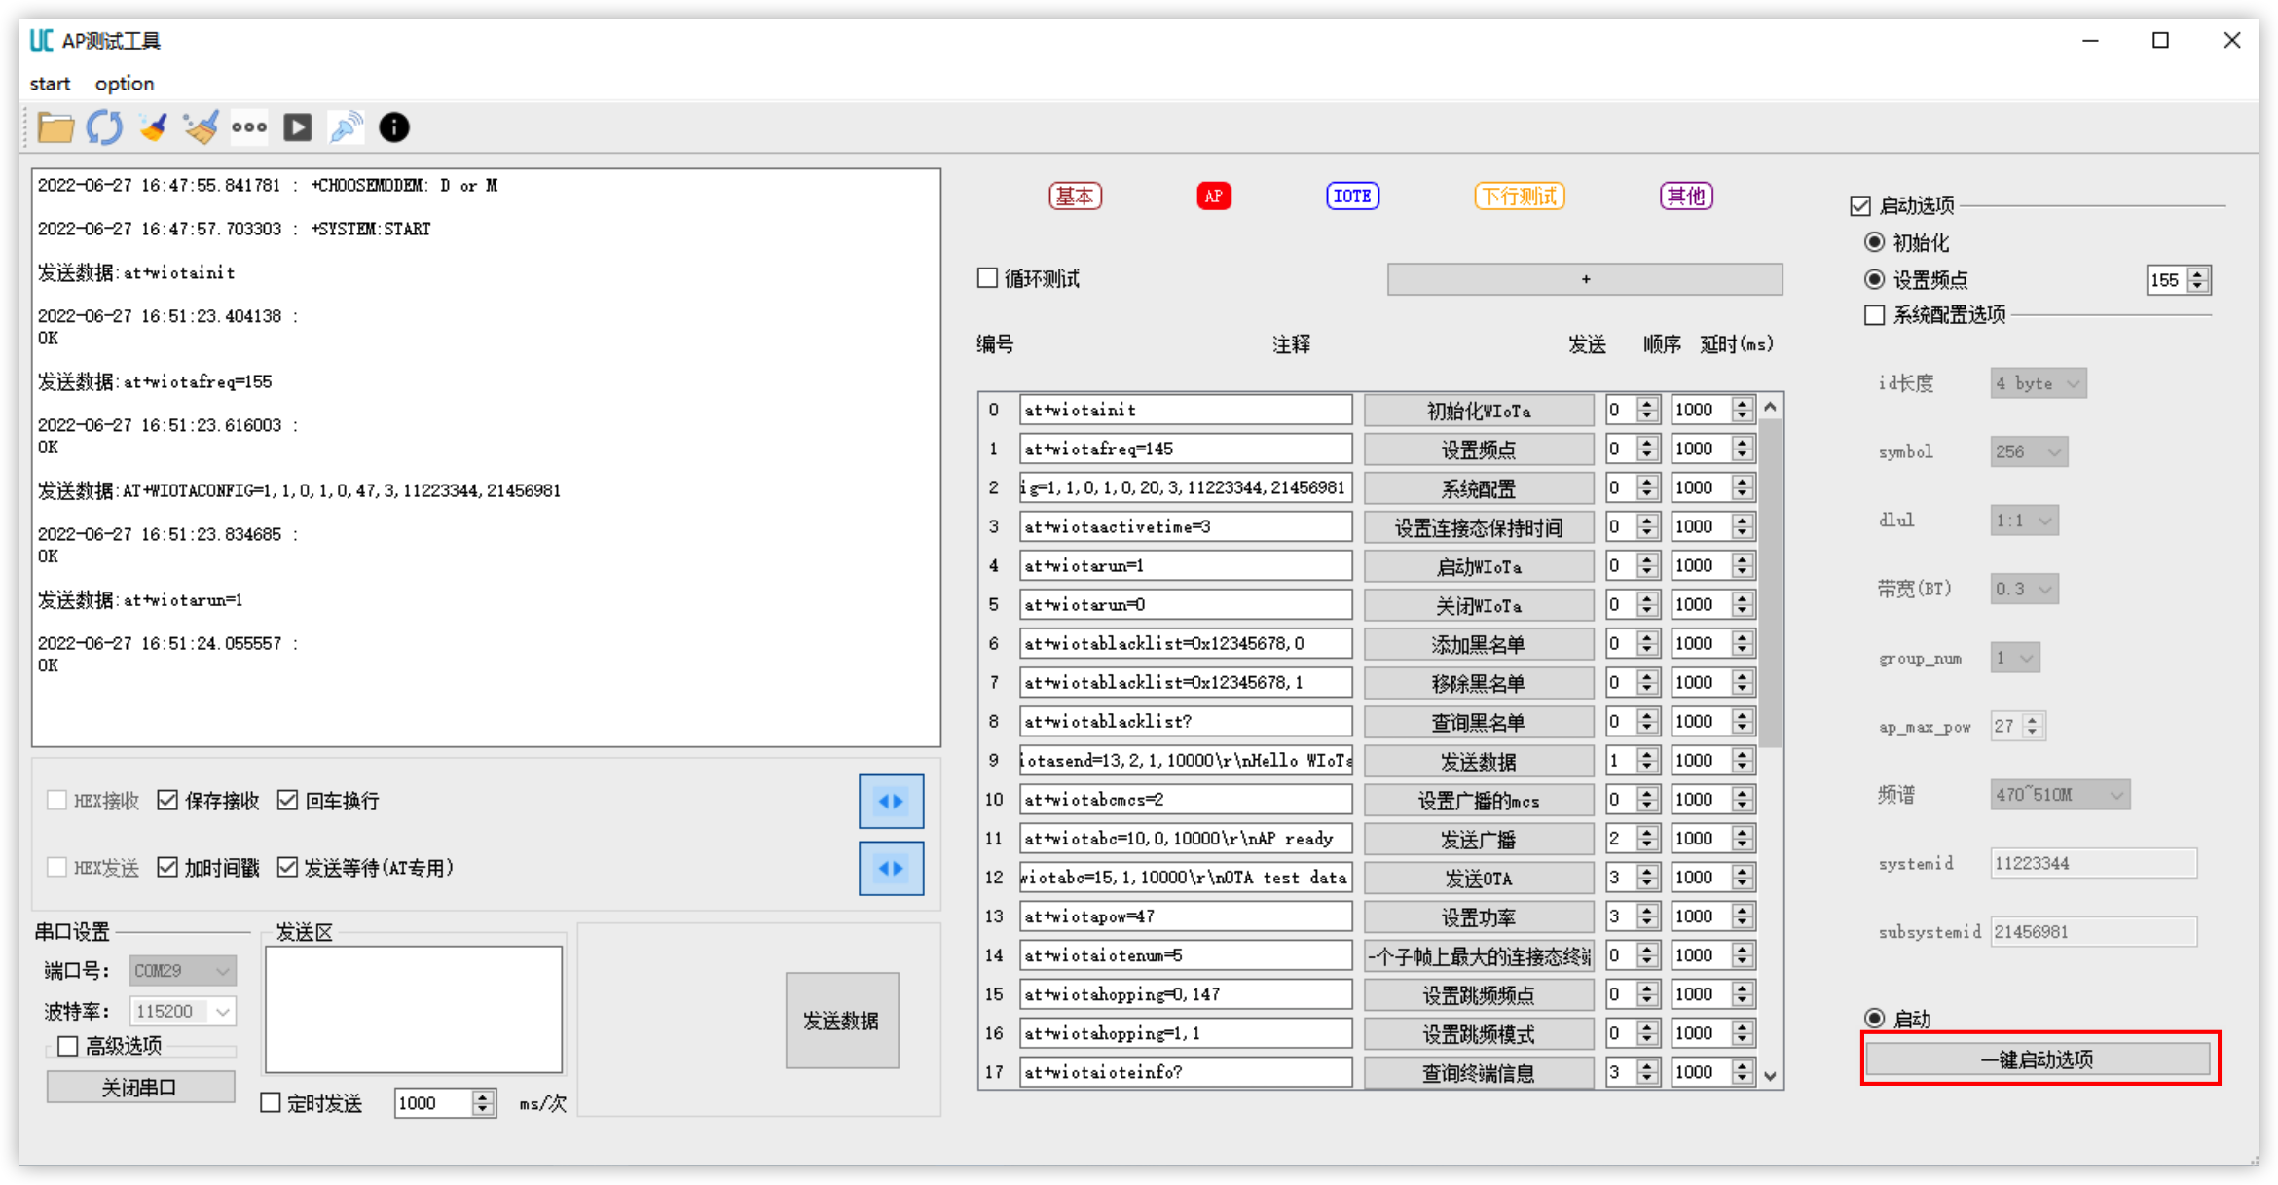Click the 一键启动选项 button
This screenshot has height=1185, width=2278.
pos(2038,1059)
